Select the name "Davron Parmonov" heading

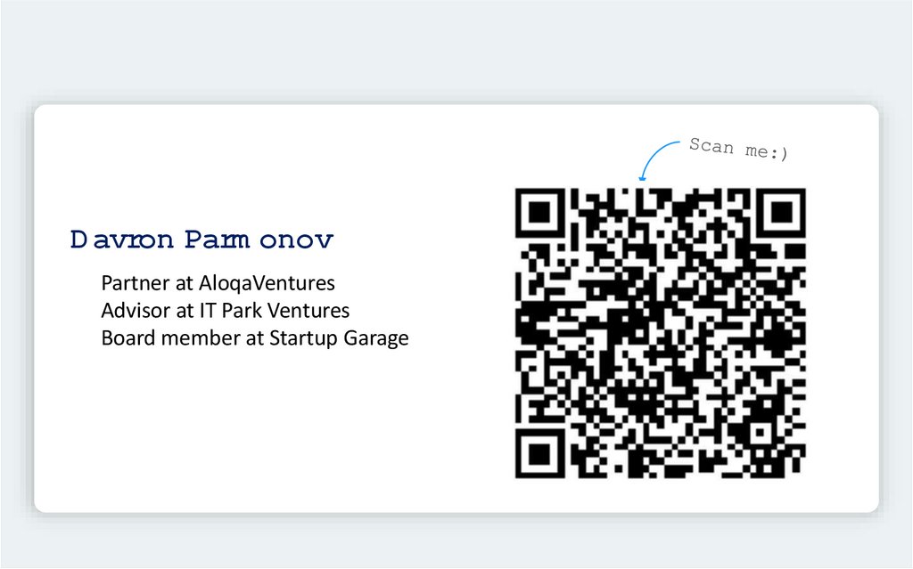click(202, 240)
